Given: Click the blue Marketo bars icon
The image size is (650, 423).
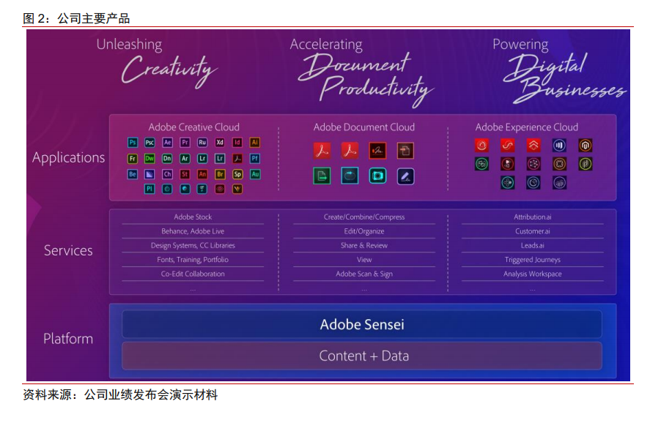Looking at the screenshot, I should point(559,146).
